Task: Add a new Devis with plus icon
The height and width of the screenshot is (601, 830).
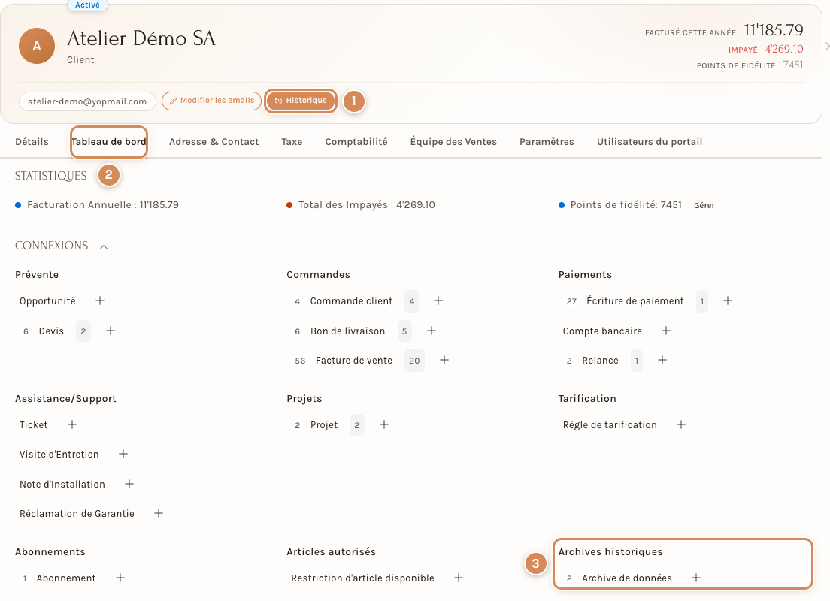Action: pyautogui.click(x=111, y=331)
